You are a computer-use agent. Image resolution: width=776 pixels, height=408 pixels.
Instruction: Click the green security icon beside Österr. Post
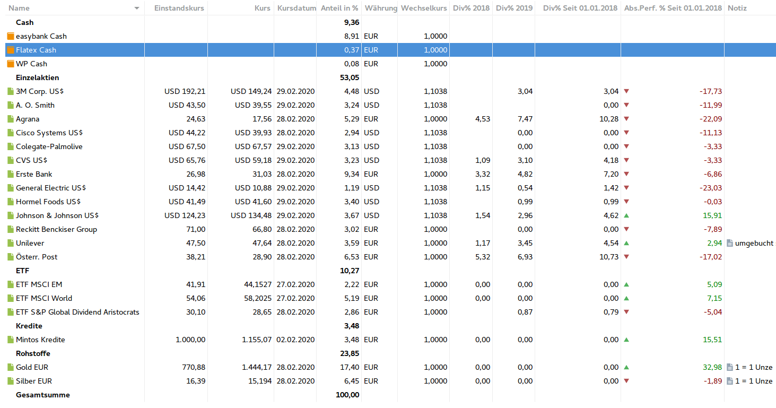pos(11,257)
